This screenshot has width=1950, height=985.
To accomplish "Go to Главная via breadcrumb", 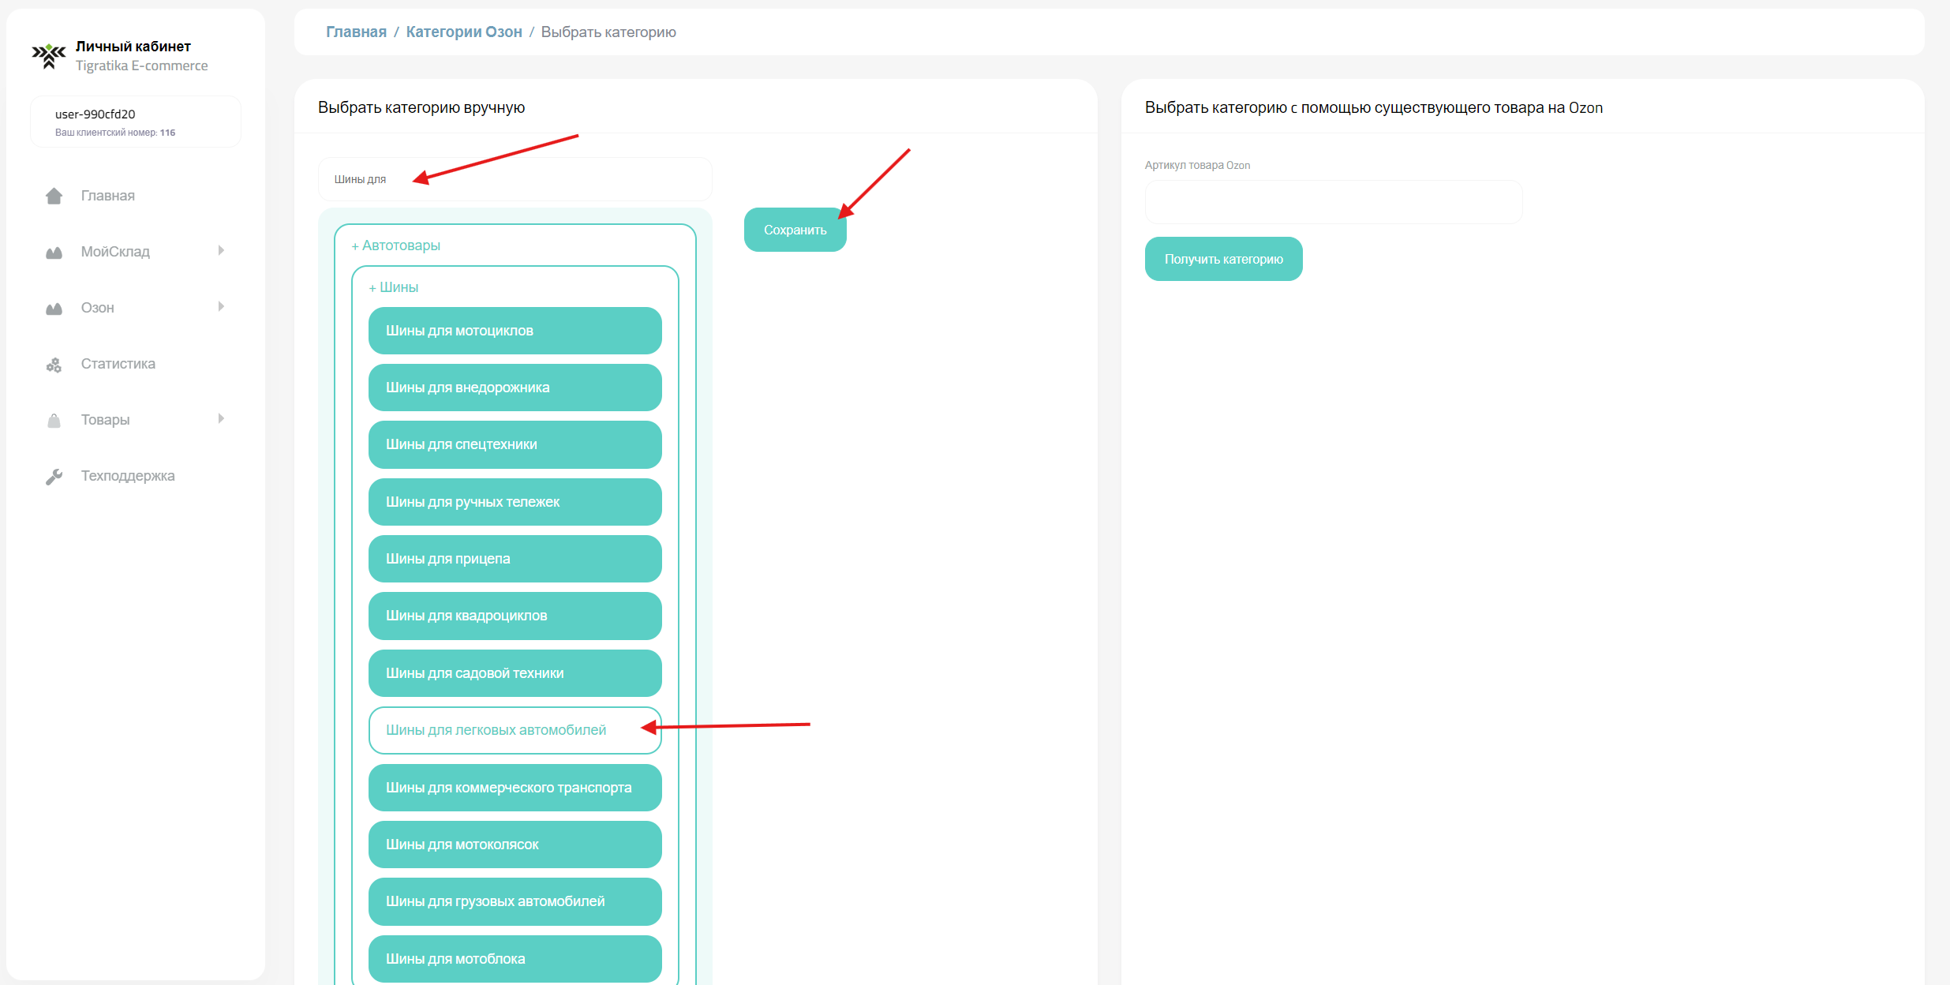I will [x=356, y=32].
